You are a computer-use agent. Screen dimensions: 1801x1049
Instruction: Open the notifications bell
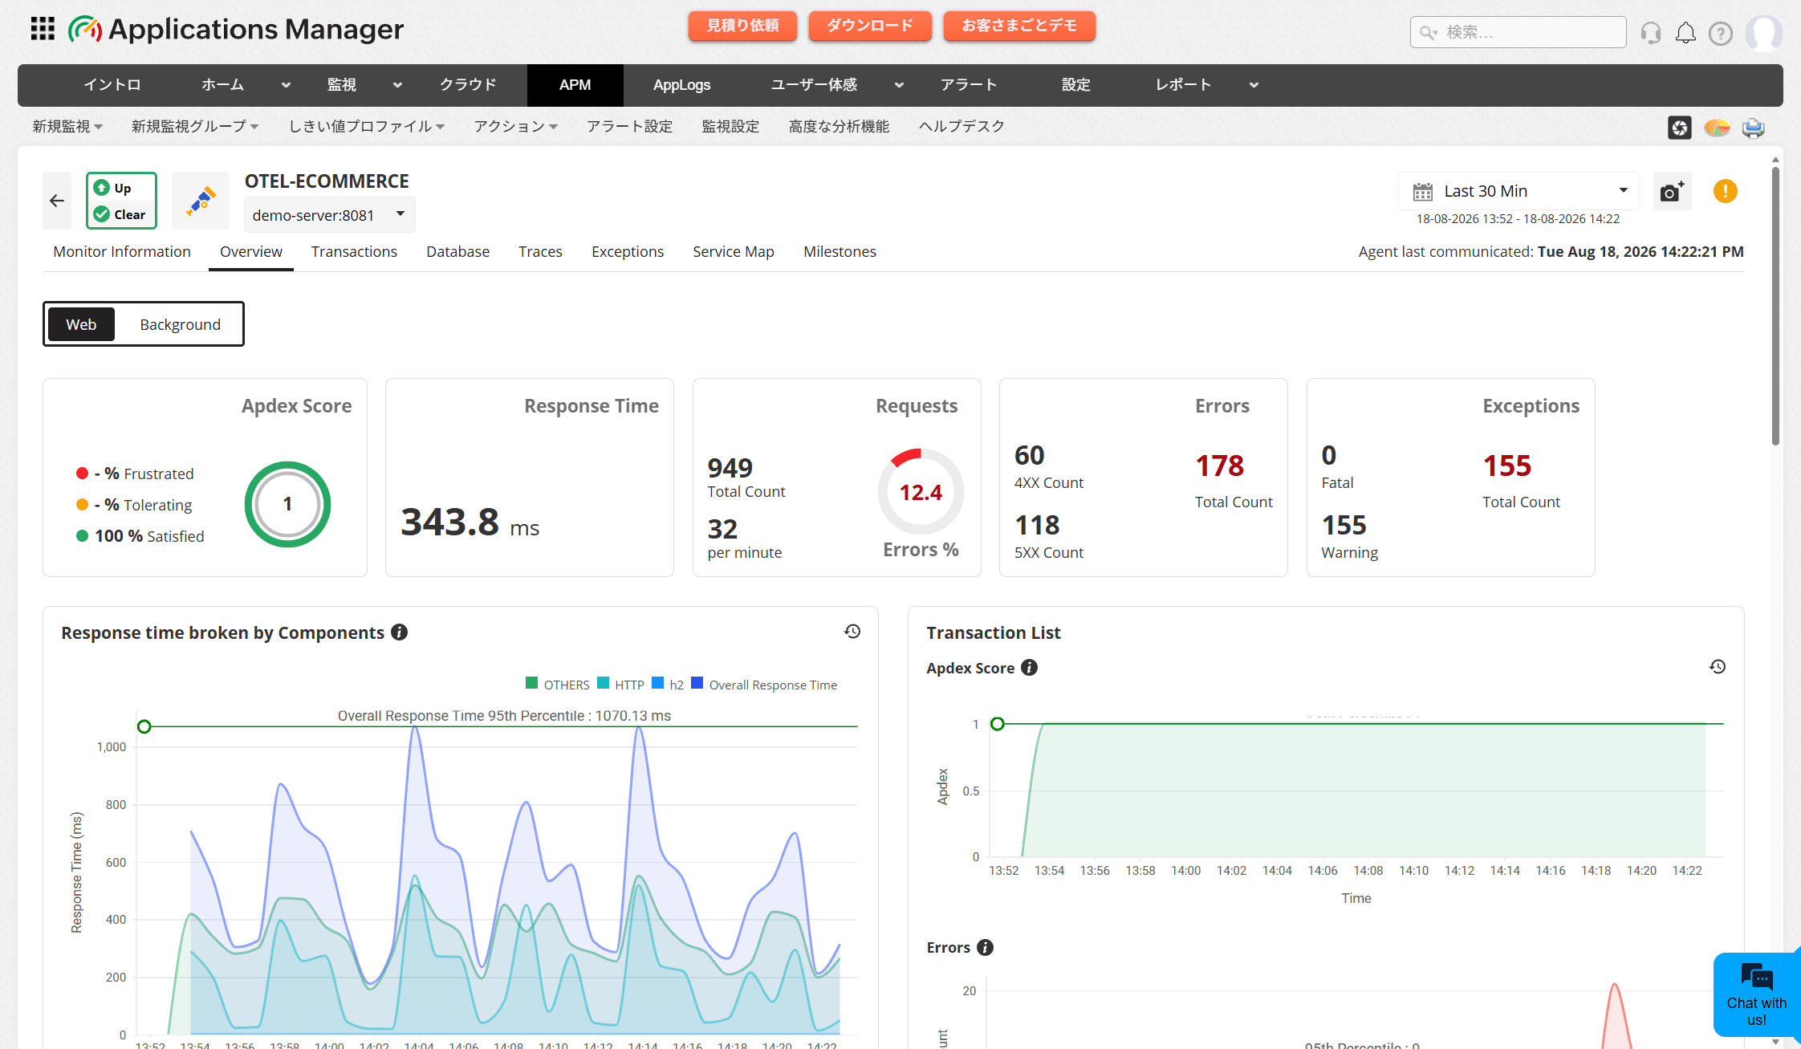[x=1685, y=33]
